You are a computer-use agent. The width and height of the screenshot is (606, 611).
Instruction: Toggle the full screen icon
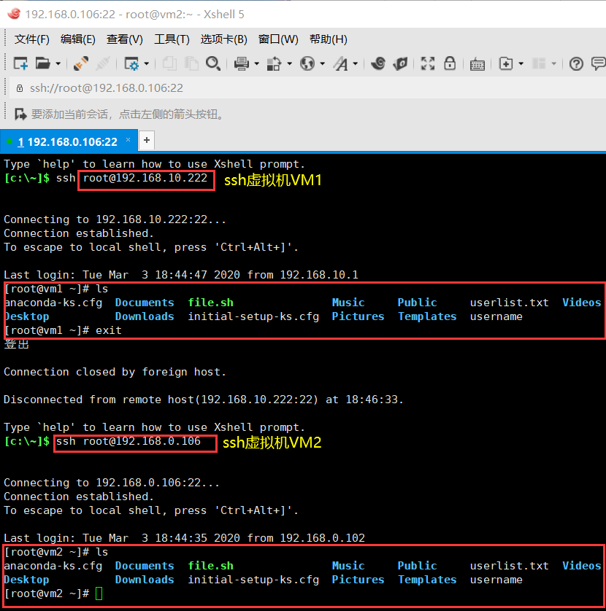[428, 63]
